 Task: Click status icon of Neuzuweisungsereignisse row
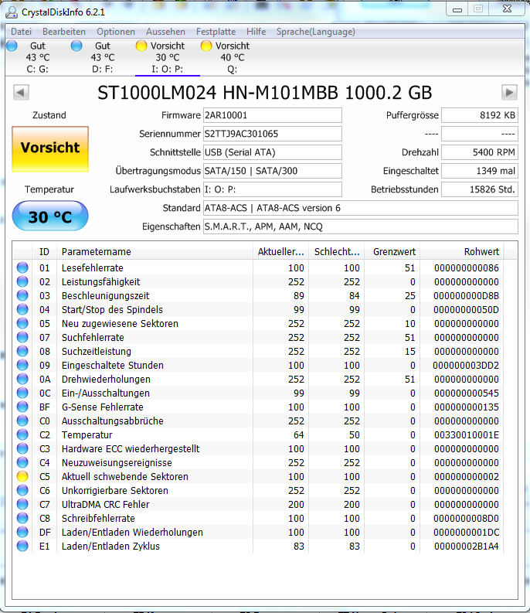click(x=22, y=462)
